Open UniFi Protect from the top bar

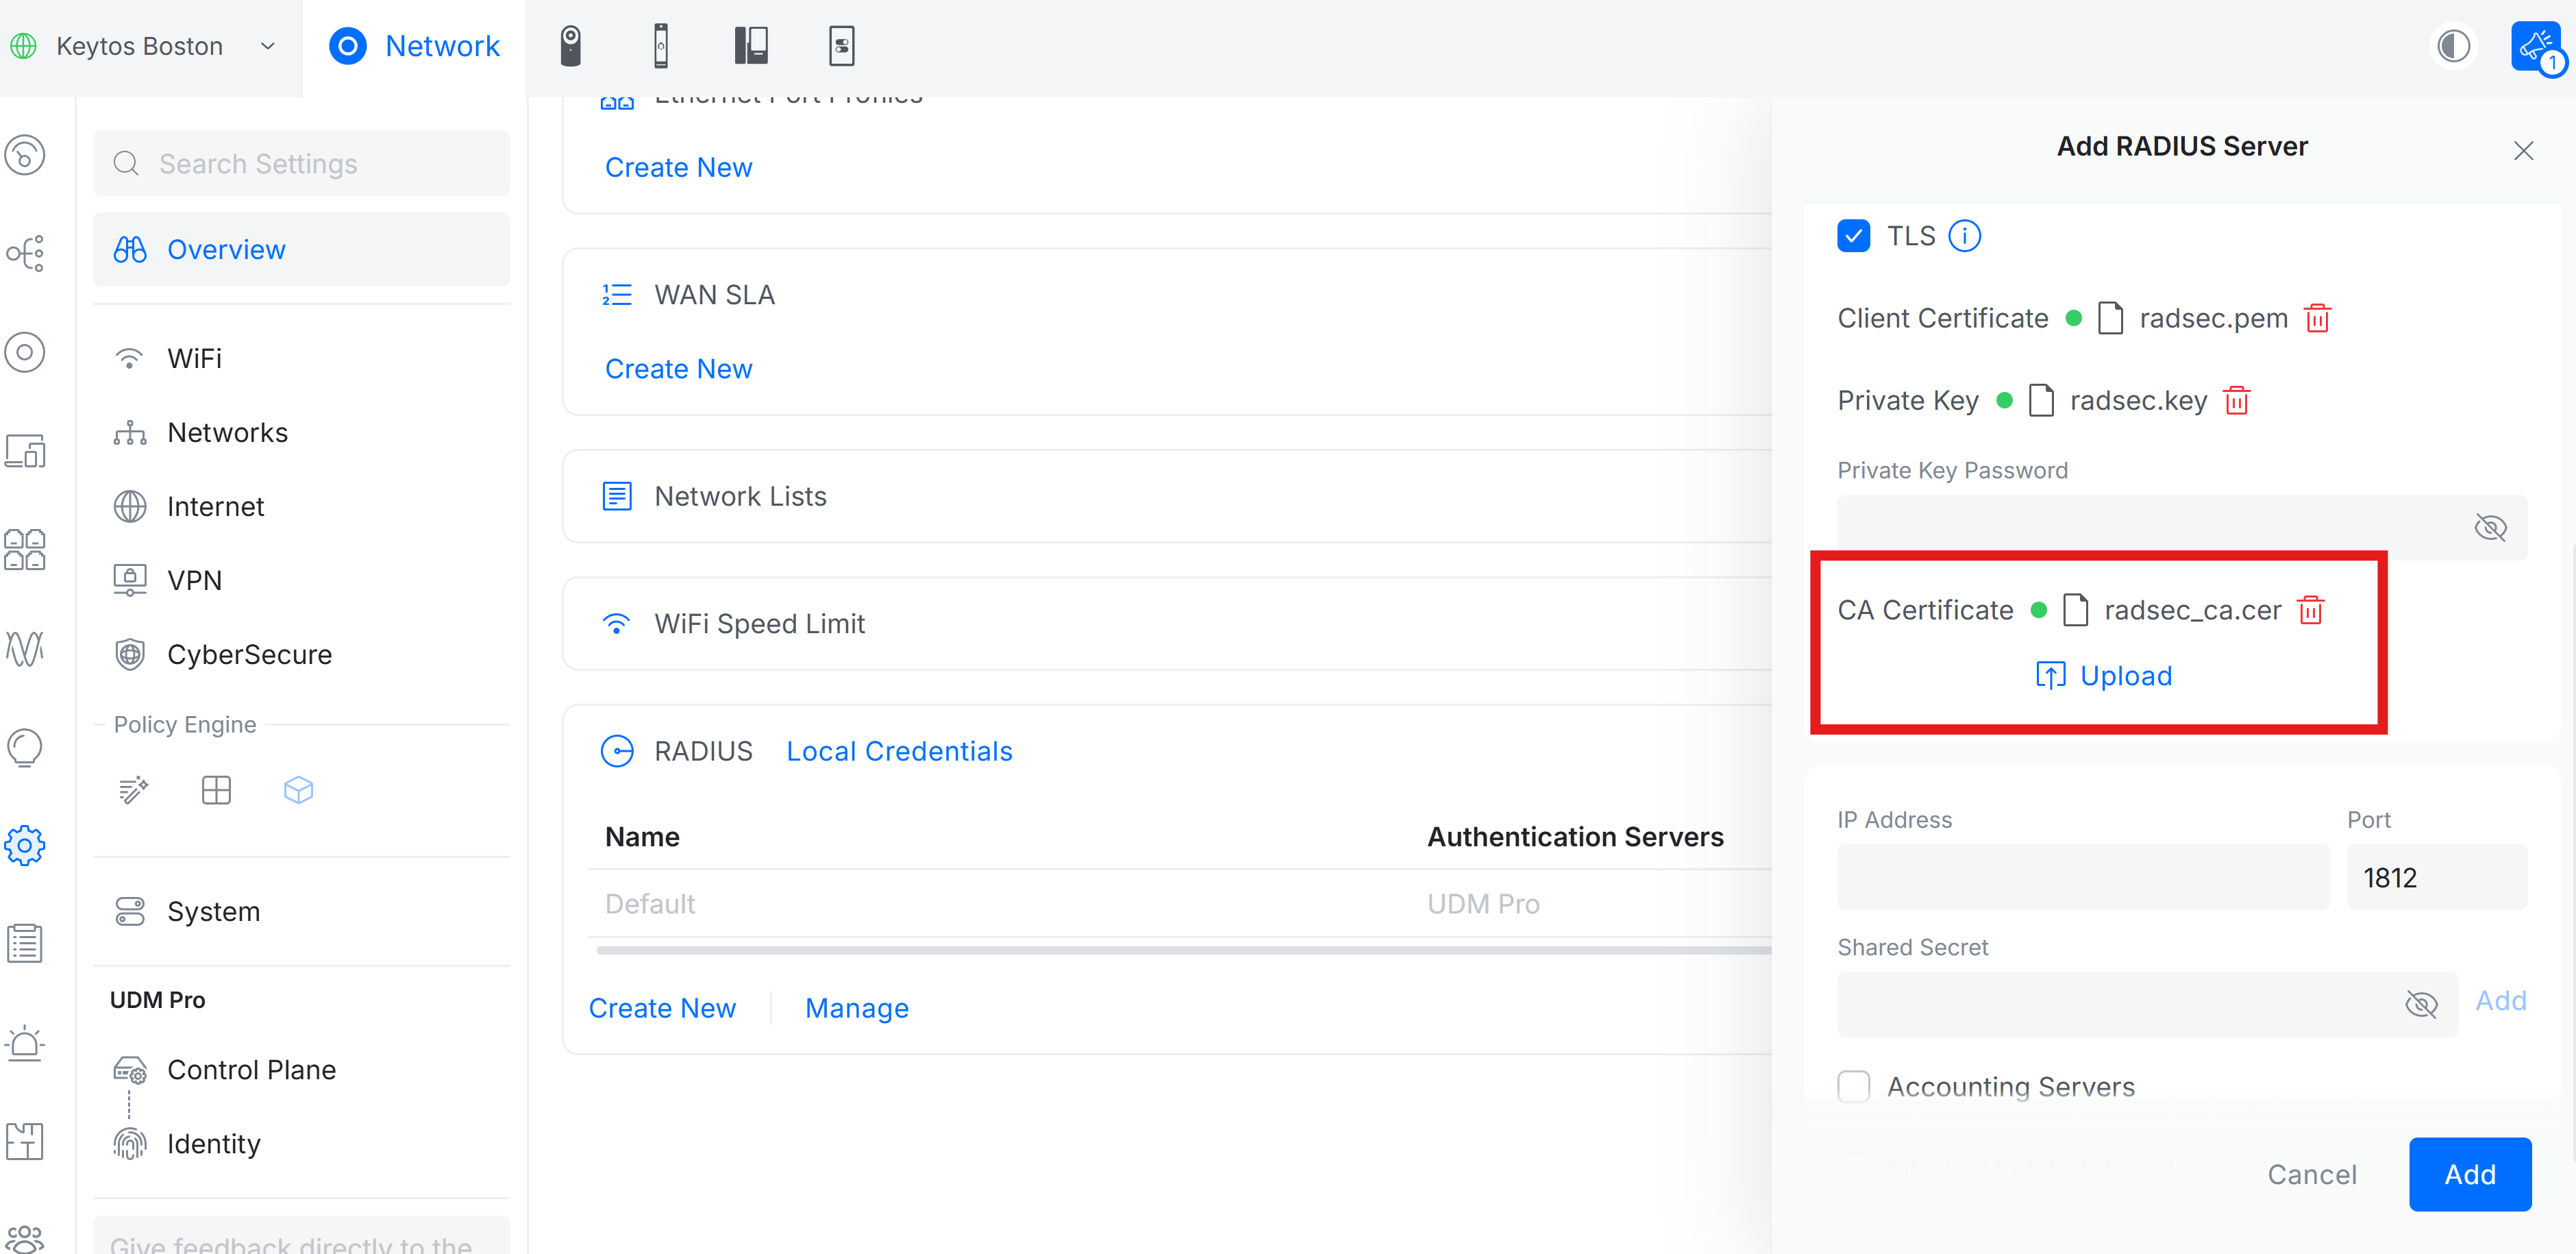(570, 45)
